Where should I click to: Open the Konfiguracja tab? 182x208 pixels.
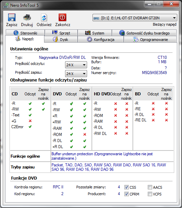coord(101,39)
